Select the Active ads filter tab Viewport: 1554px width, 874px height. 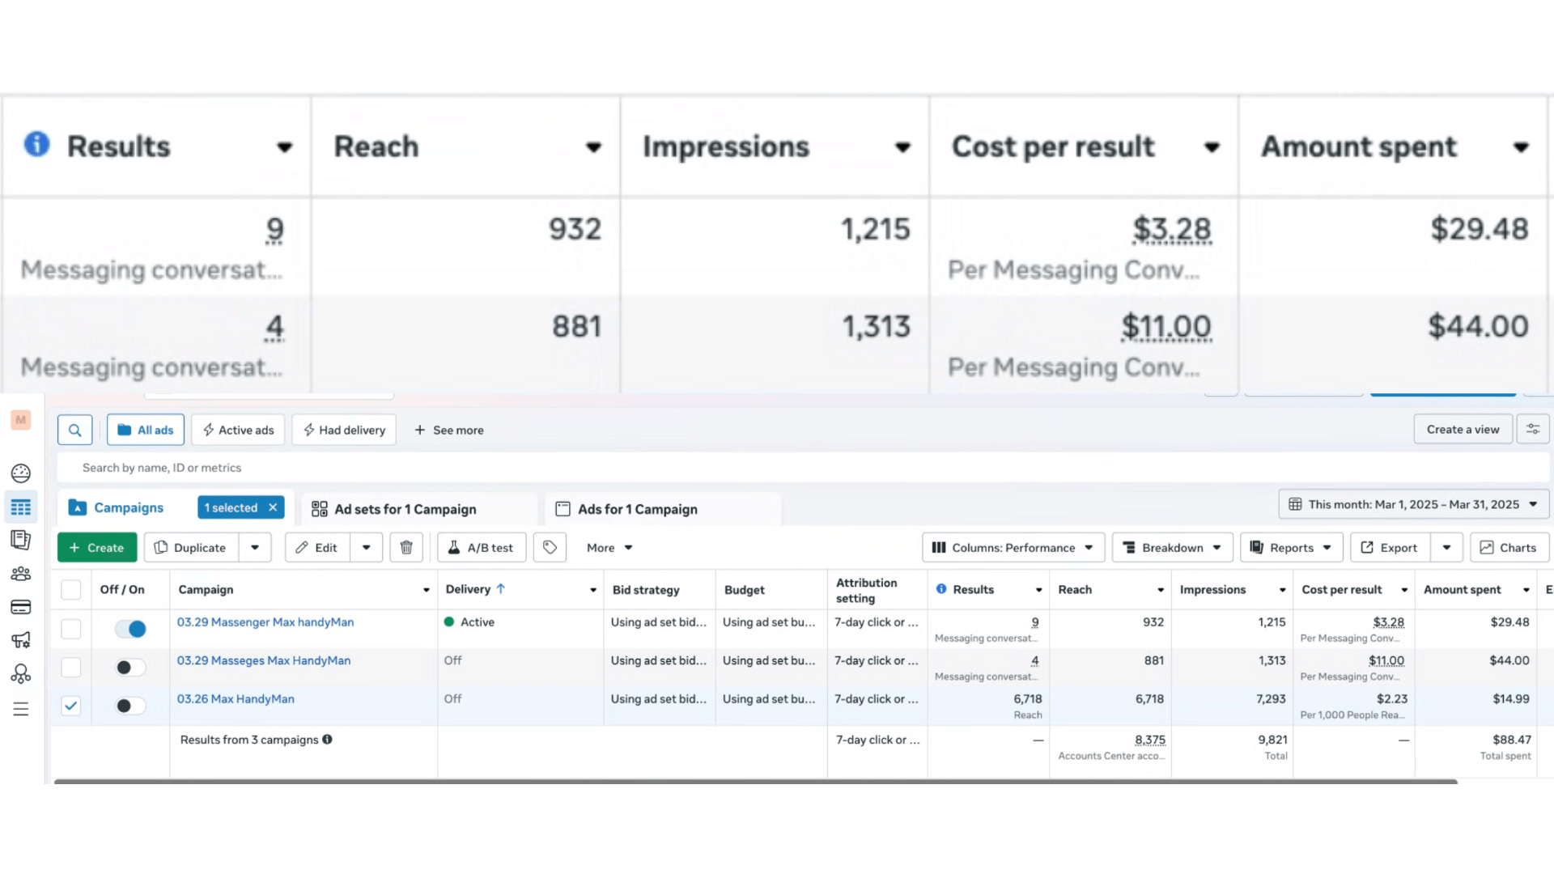(238, 430)
